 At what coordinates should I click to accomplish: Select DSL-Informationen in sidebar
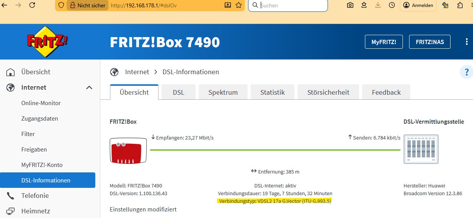coord(48,180)
